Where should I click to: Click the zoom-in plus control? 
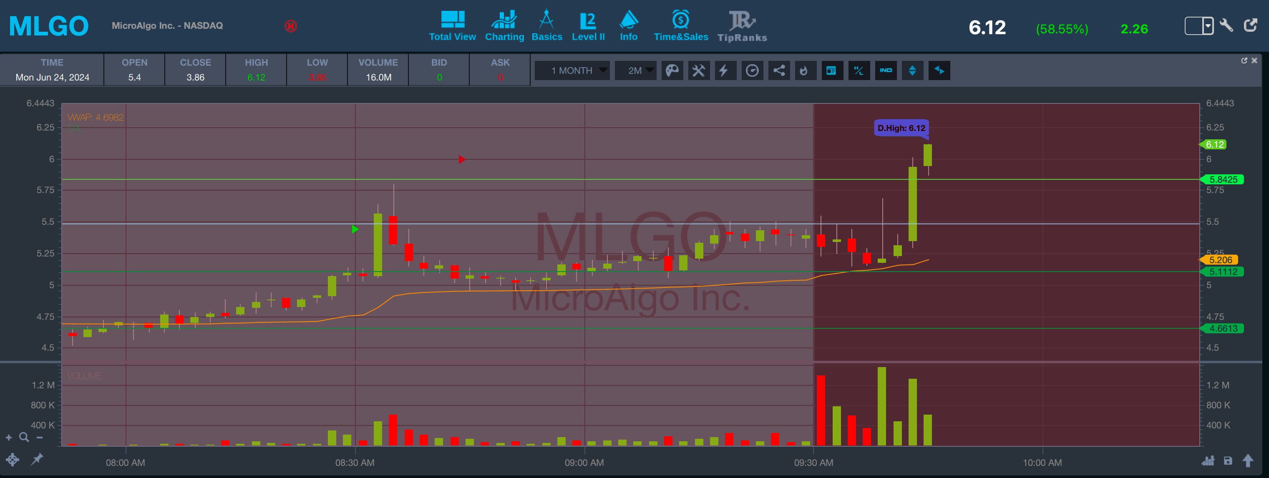tap(8, 438)
